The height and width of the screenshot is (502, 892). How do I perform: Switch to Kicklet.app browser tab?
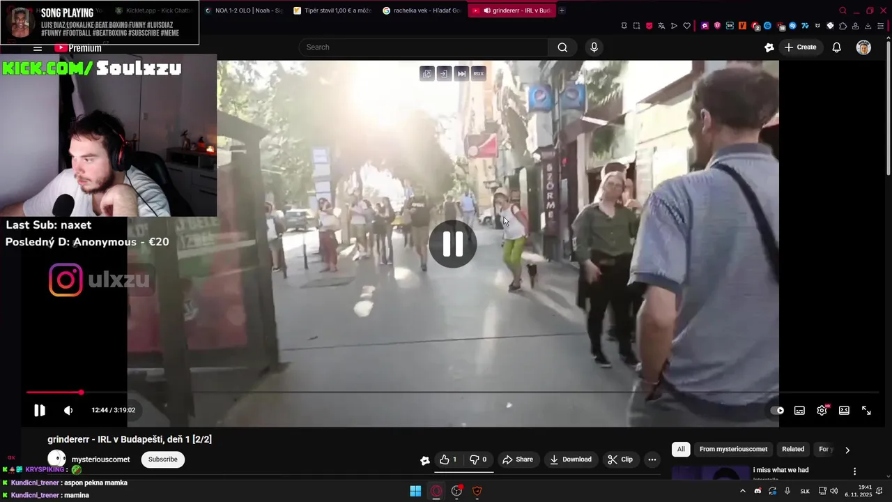[153, 10]
